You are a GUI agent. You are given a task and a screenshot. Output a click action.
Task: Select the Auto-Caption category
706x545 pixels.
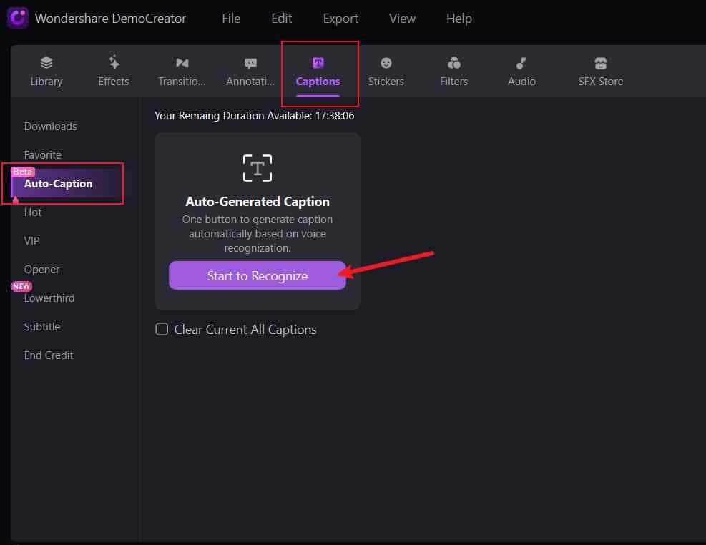point(58,184)
